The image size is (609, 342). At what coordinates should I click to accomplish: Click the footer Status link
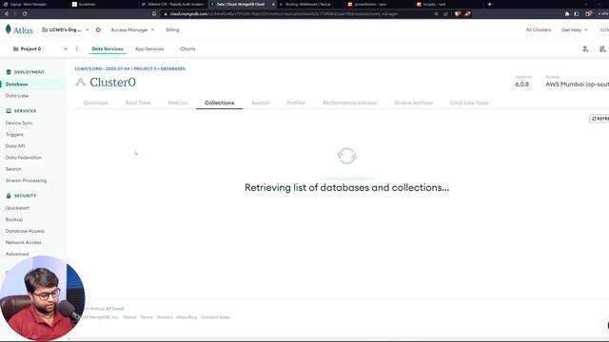[129, 317]
